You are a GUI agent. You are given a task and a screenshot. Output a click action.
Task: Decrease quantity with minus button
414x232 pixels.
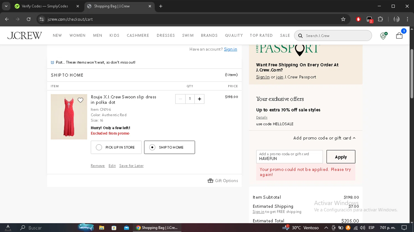[x=180, y=99]
